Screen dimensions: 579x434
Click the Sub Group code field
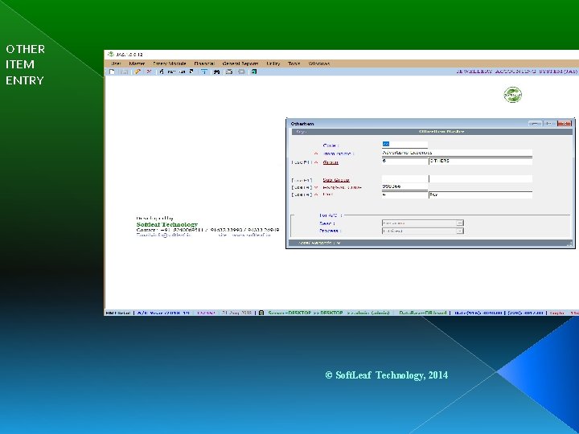click(x=404, y=179)
